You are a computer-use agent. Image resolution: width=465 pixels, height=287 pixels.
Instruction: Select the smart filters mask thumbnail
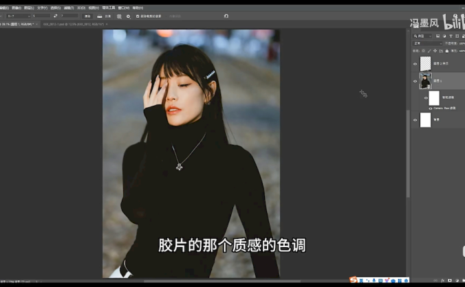point(434,98)
